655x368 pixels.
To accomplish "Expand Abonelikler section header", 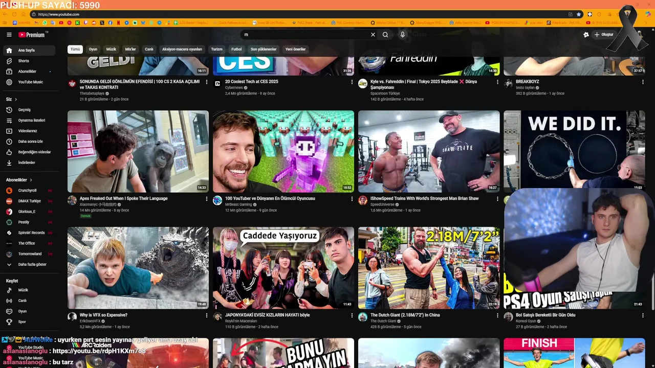I will tap(19, 180).
